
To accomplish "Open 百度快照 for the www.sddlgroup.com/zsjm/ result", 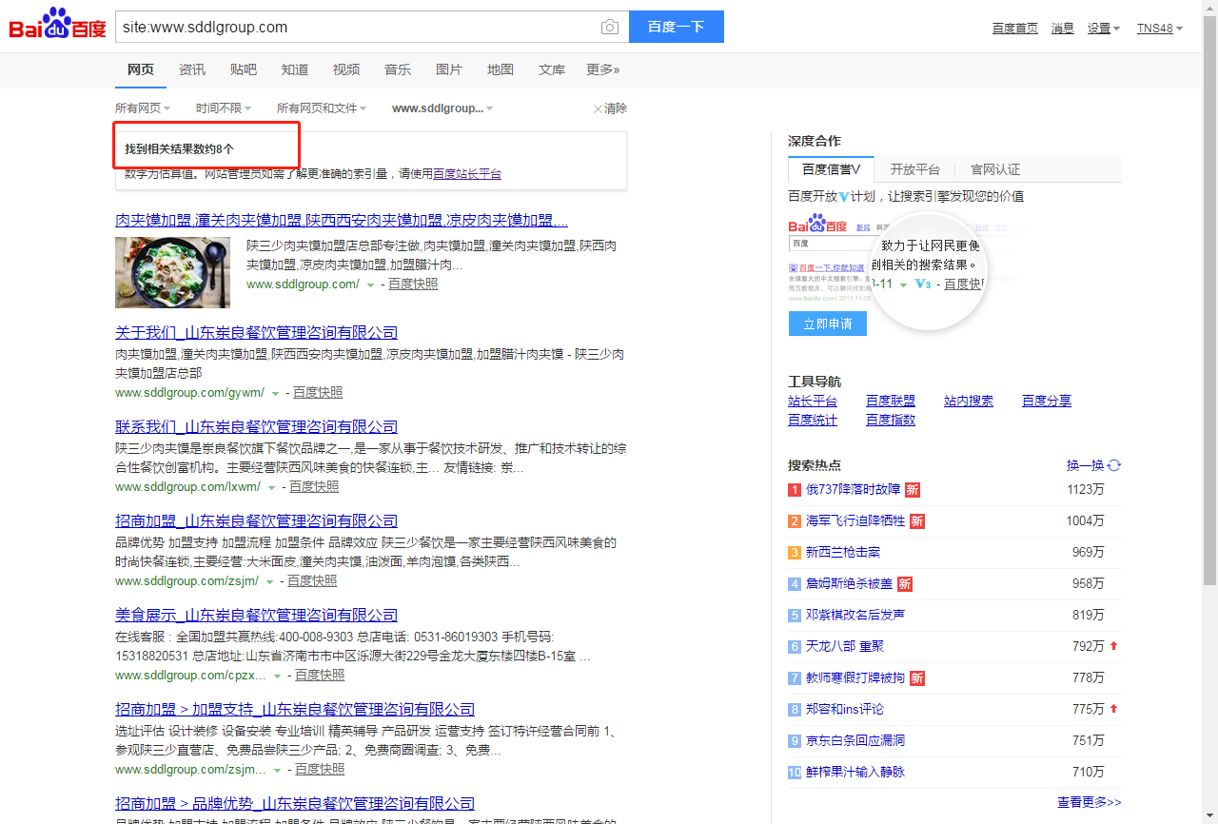I will [x=312, y=580].
